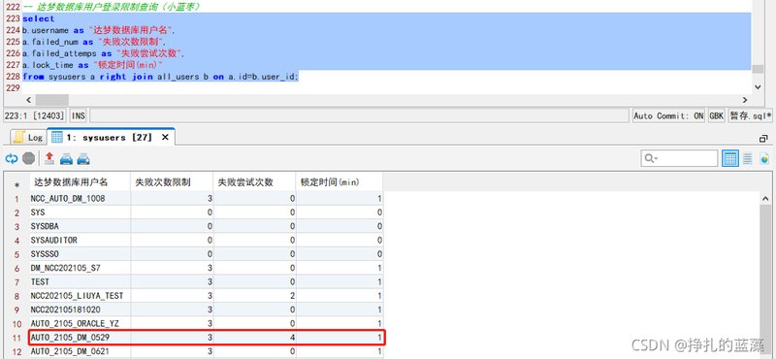776x359 pixels.
Task: Select the sysusers [27] result tab
Action: click(x=108, y=137)
